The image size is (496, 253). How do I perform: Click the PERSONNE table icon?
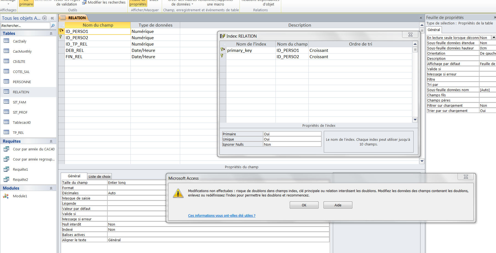tap(7, 81)
